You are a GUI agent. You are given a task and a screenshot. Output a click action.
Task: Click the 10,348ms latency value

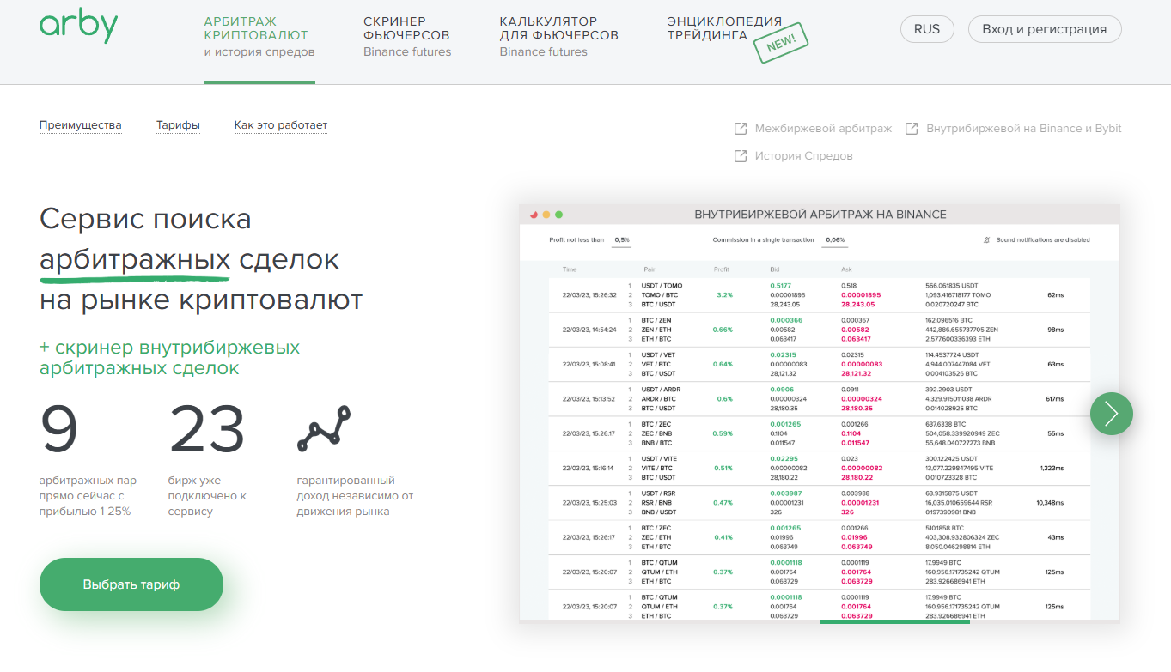point(1050,503)
